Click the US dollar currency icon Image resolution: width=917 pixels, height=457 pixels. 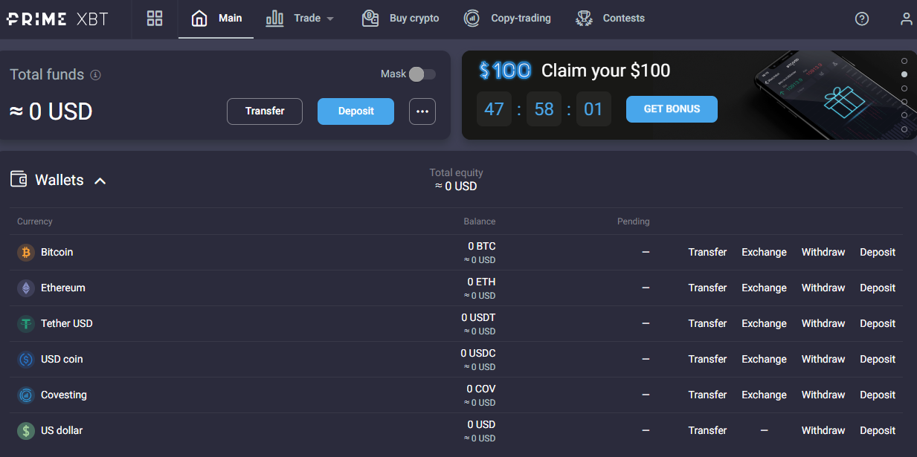click(26, 431)
